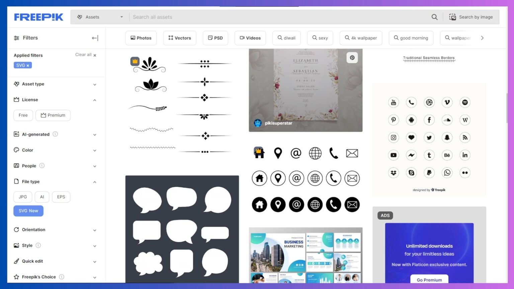Click the Freepik logo
514x289 pixels.
point(38,17)
